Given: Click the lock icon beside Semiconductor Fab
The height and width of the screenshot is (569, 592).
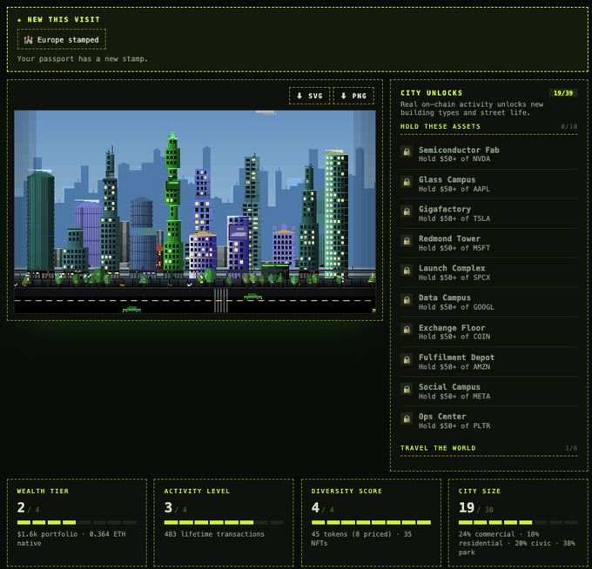Looking at the screenshot, I should pos(407,151).
